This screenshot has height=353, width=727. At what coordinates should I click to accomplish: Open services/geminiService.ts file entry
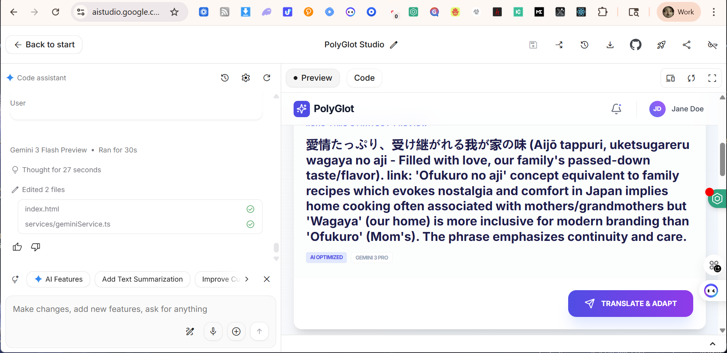point(140,224)
